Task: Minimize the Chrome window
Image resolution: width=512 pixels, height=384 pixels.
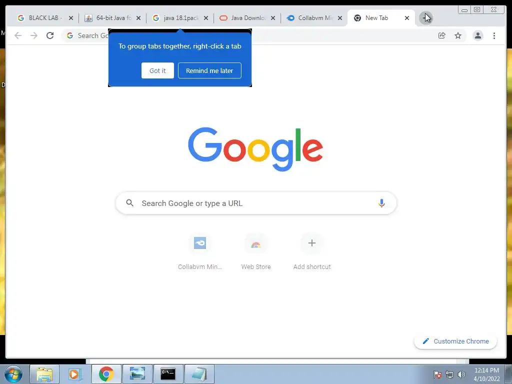Action: (x=464, y=9)
